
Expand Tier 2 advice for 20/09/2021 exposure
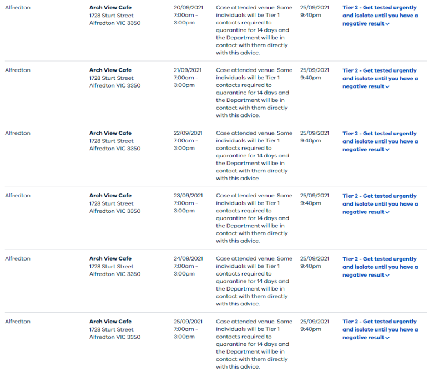[x=380, y=16]
